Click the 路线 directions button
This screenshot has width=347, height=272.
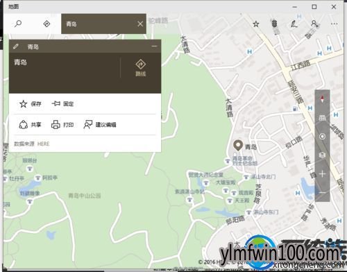140,68
